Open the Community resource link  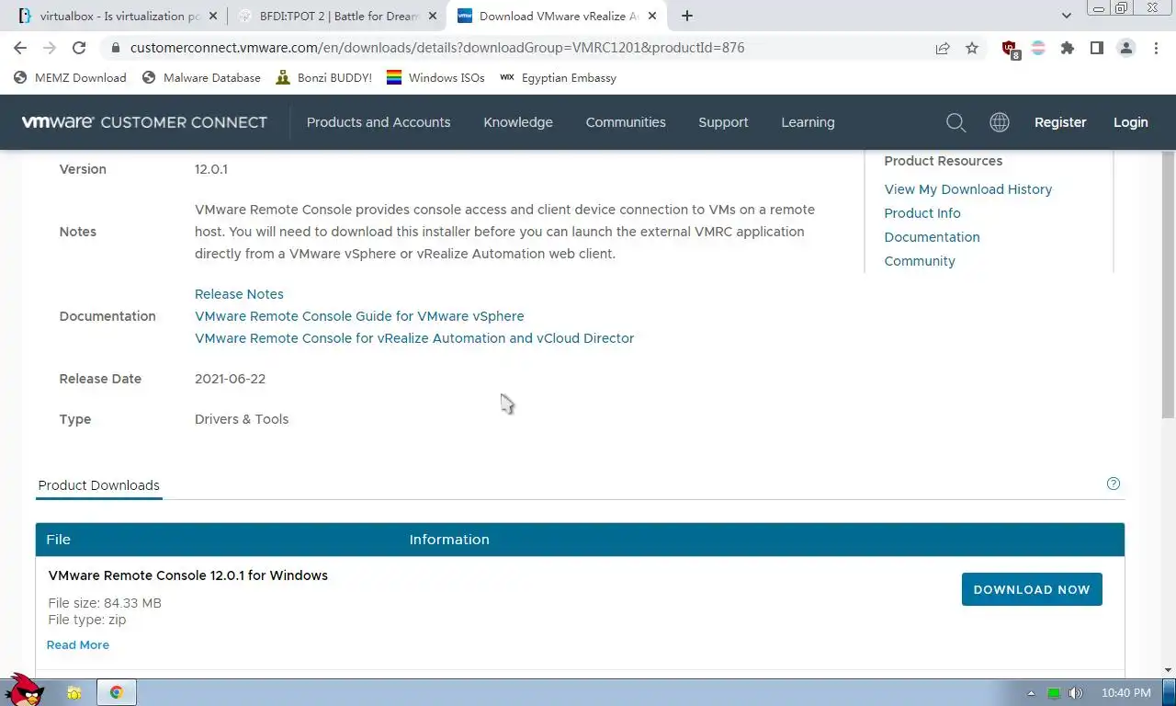click(x=920, y=261)
